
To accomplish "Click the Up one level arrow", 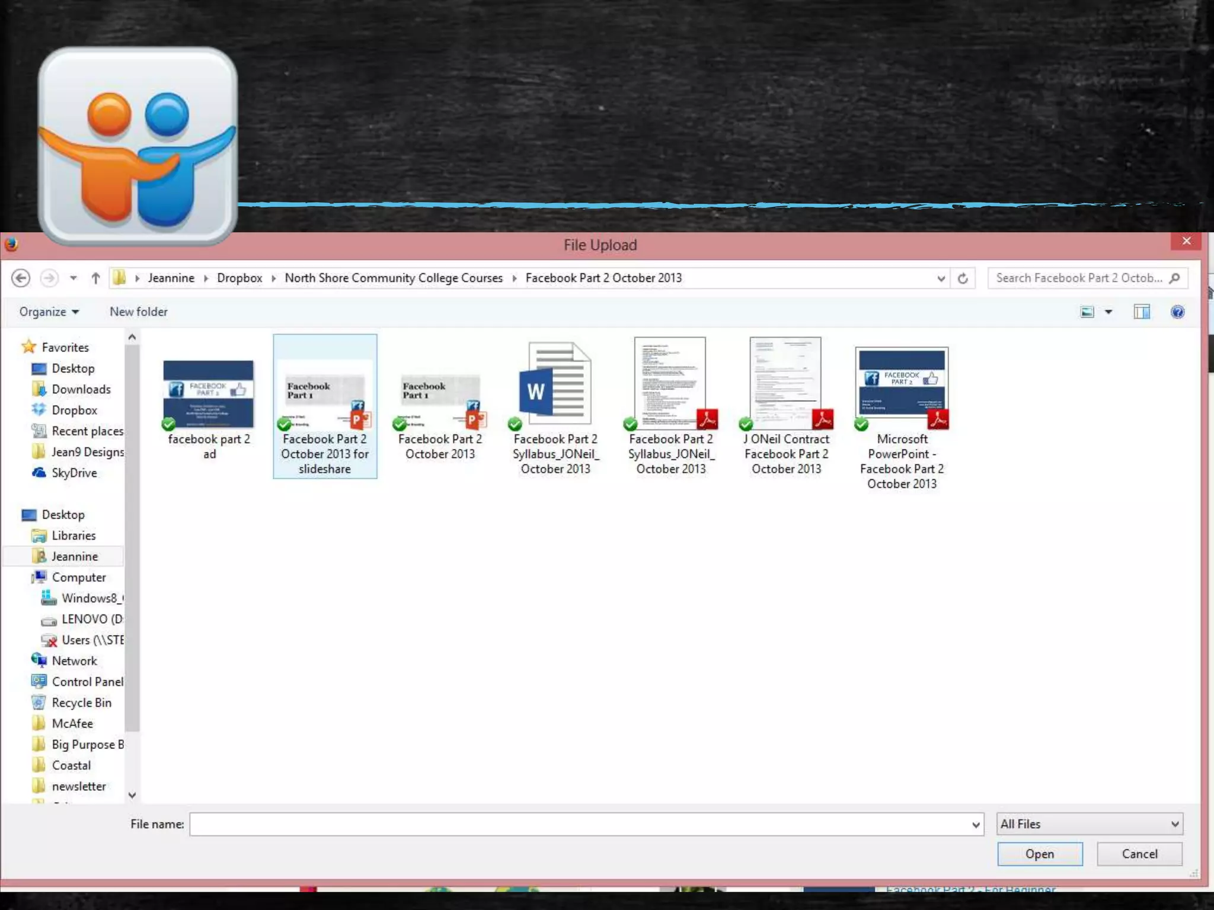I will [95, 278].
